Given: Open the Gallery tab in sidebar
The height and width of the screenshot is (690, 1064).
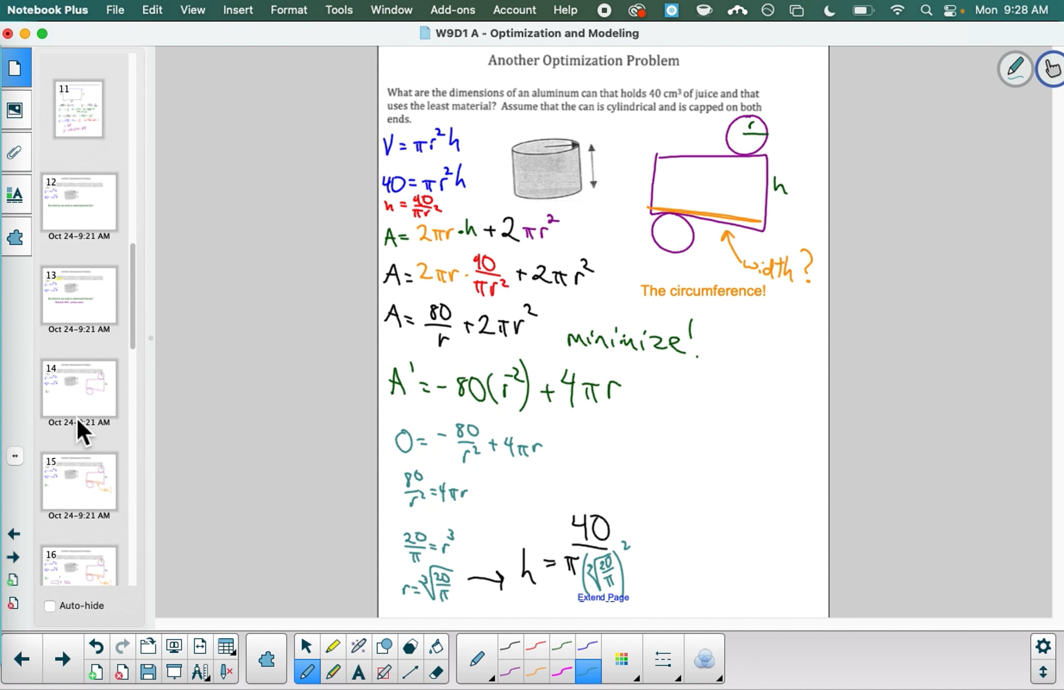Looking at the screenshot, I should point(15,110).
